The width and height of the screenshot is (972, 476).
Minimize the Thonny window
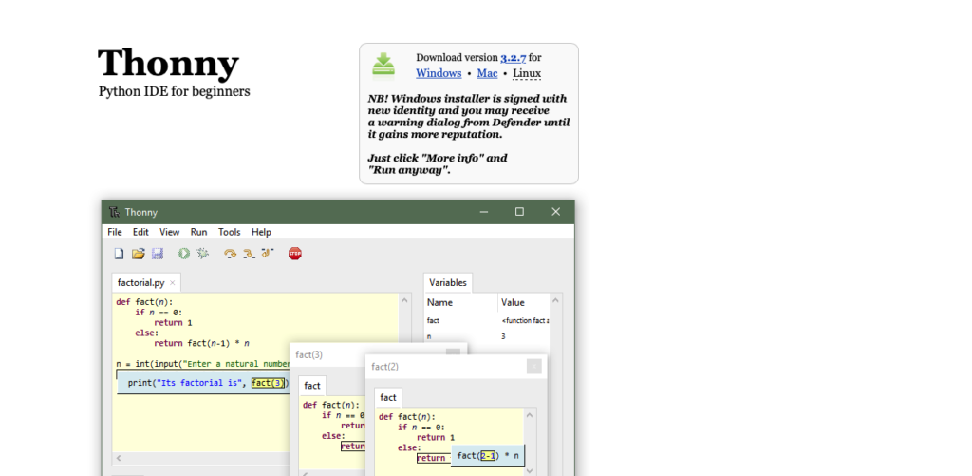[483, 212]
